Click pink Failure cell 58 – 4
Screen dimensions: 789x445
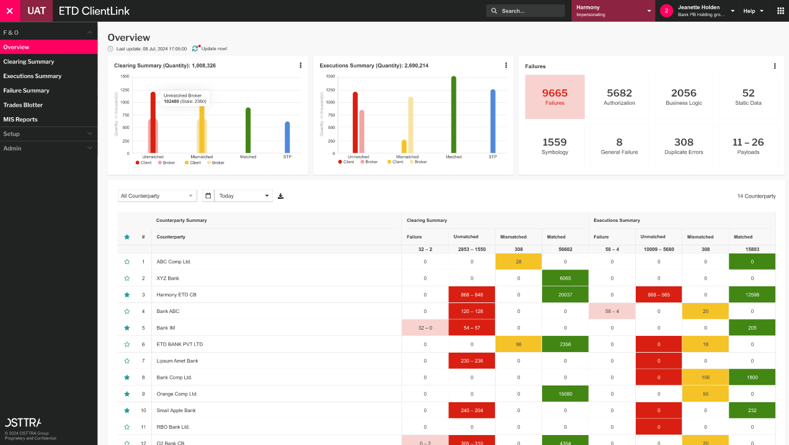pos(612,311)
